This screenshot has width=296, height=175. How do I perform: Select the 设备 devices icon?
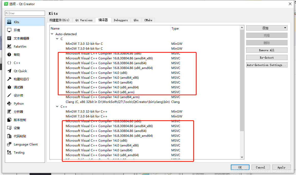[x=9, y=128]
